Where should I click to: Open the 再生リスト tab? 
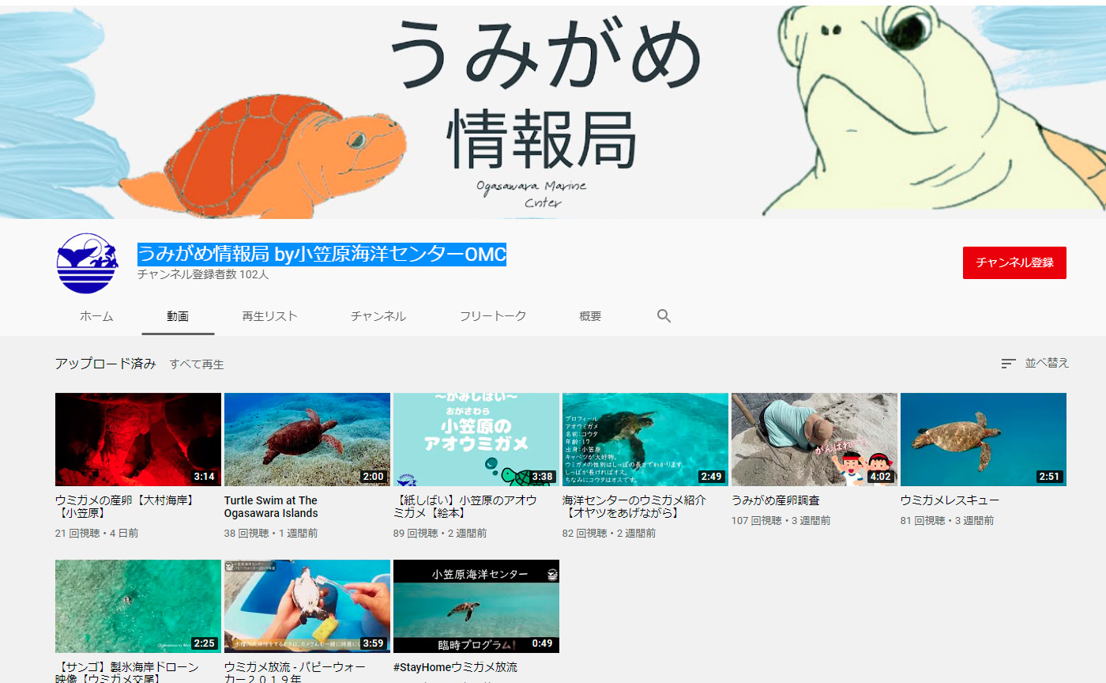tap(270, 316)
